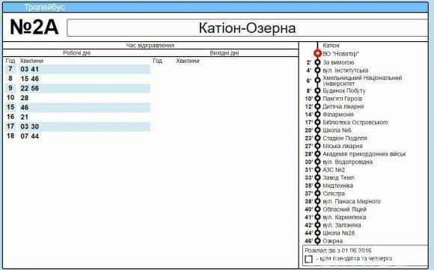
Task: Click the 56 minute departure in hour 9
Action: pyautogui.click(x=34, y=88)
